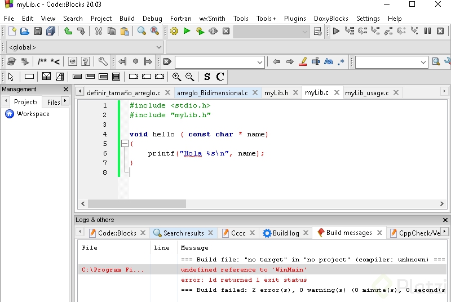Open the rightmost toolbar combo box dropdown
The image size is (451, 302).
tap(423, 62)
